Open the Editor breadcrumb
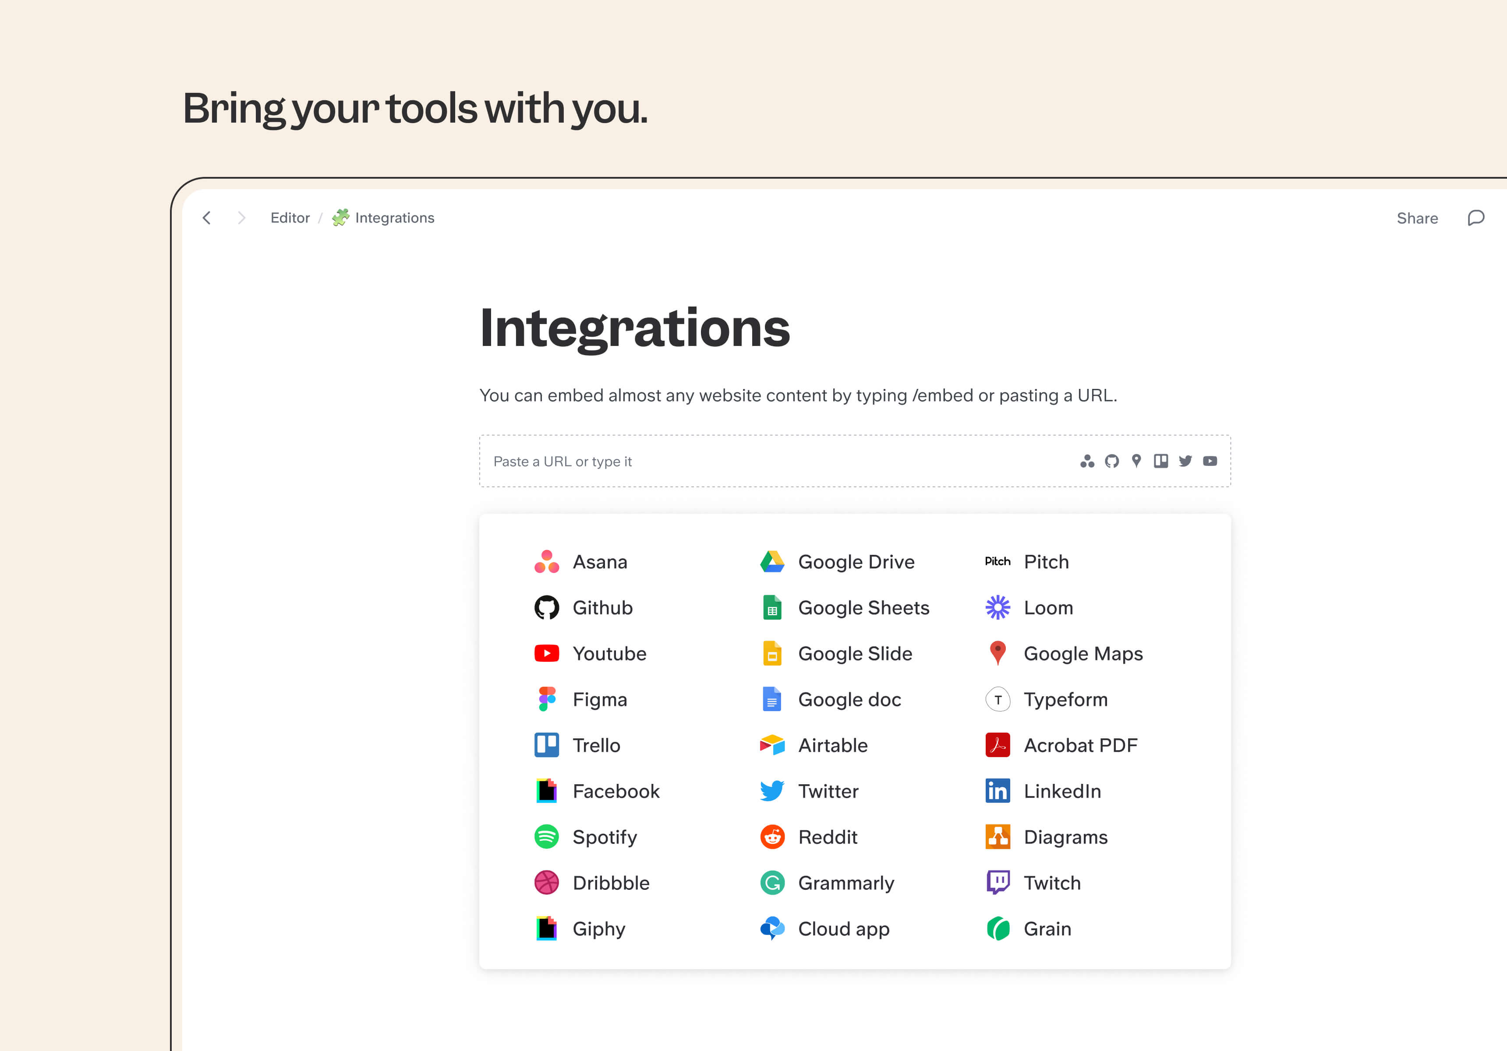 point(290,217)
